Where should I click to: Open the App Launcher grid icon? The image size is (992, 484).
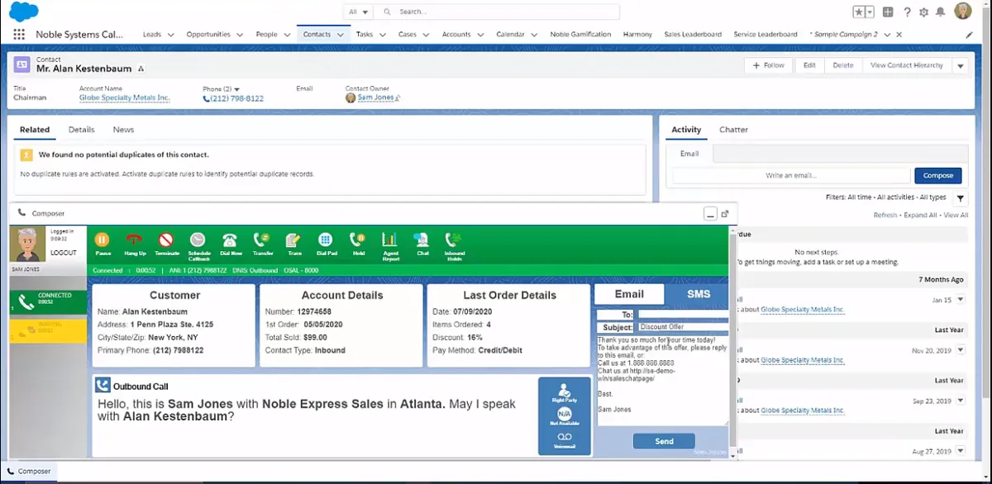point(19,35)
